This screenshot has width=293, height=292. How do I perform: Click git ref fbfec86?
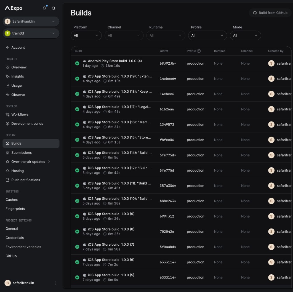coord(167,140)
